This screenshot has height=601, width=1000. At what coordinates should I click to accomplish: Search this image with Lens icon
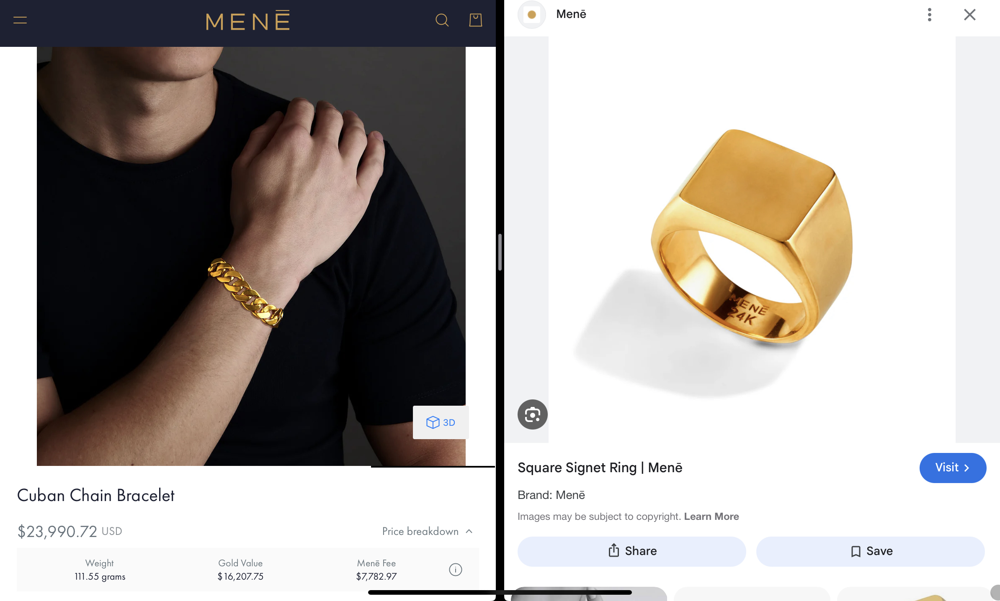[x=532, y=414]
